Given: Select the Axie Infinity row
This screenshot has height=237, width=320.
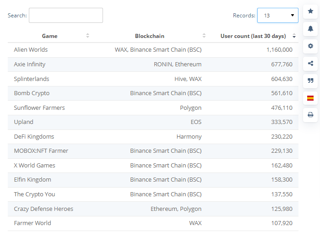Looking at the screenshot, I should [153, 65].
